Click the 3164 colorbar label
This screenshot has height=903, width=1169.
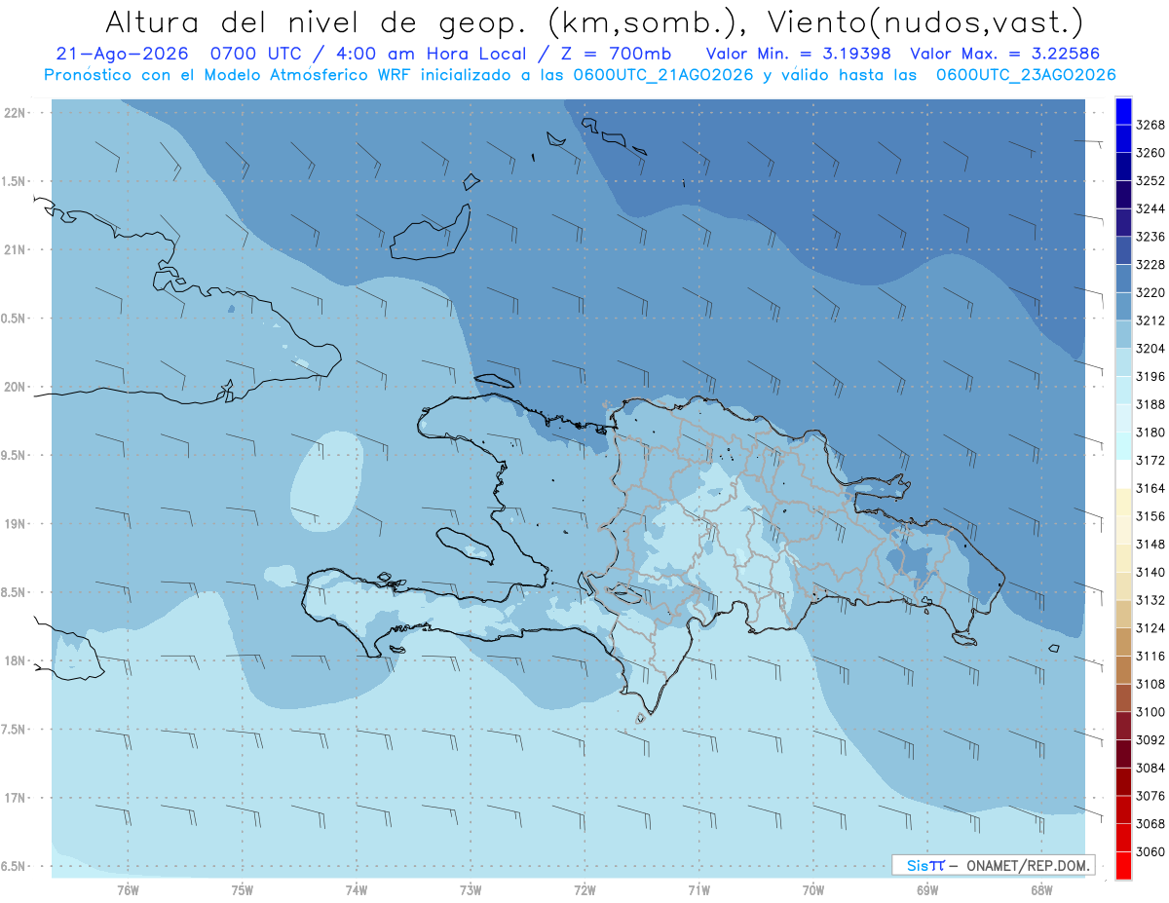pyautogui.click(x=1150, y=488)
